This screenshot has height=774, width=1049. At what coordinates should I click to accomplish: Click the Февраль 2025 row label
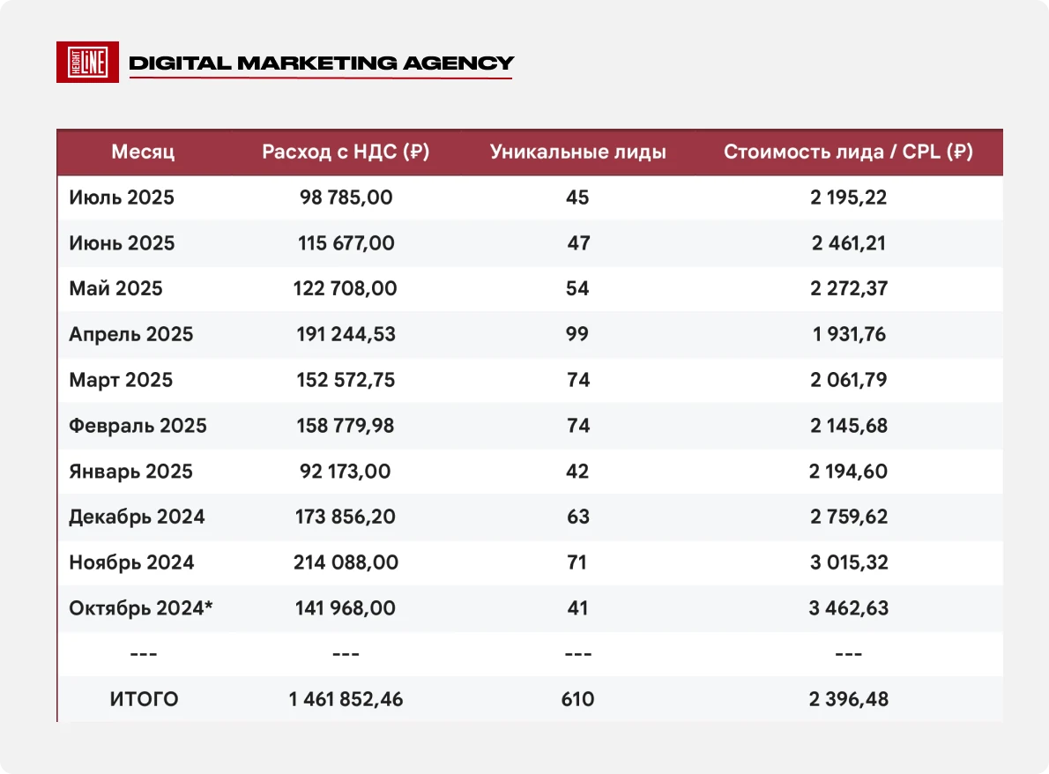point(138,426)
